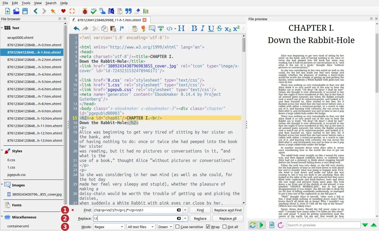Open the Replace field history dropdown arrow
This screenshot has width=379, height=231.
coord(185,218)
